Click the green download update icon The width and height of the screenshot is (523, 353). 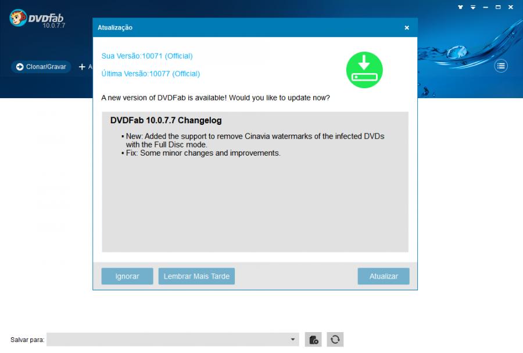click(x=364, y=70)
